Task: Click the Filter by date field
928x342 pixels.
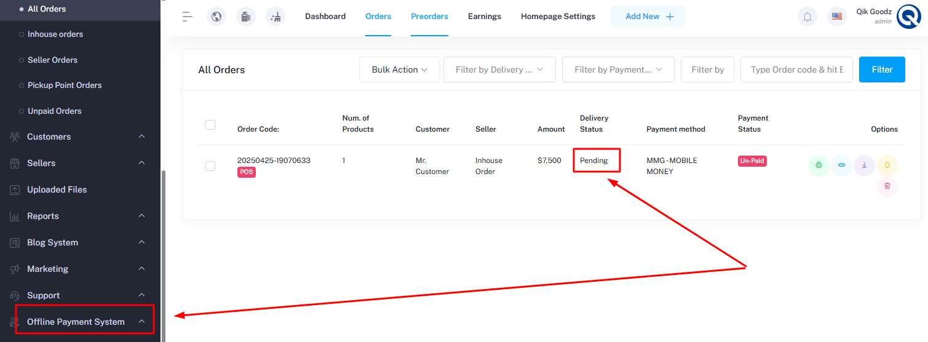Action: click(x=708, y=70)
